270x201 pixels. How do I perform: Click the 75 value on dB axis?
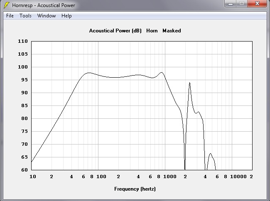24,132
